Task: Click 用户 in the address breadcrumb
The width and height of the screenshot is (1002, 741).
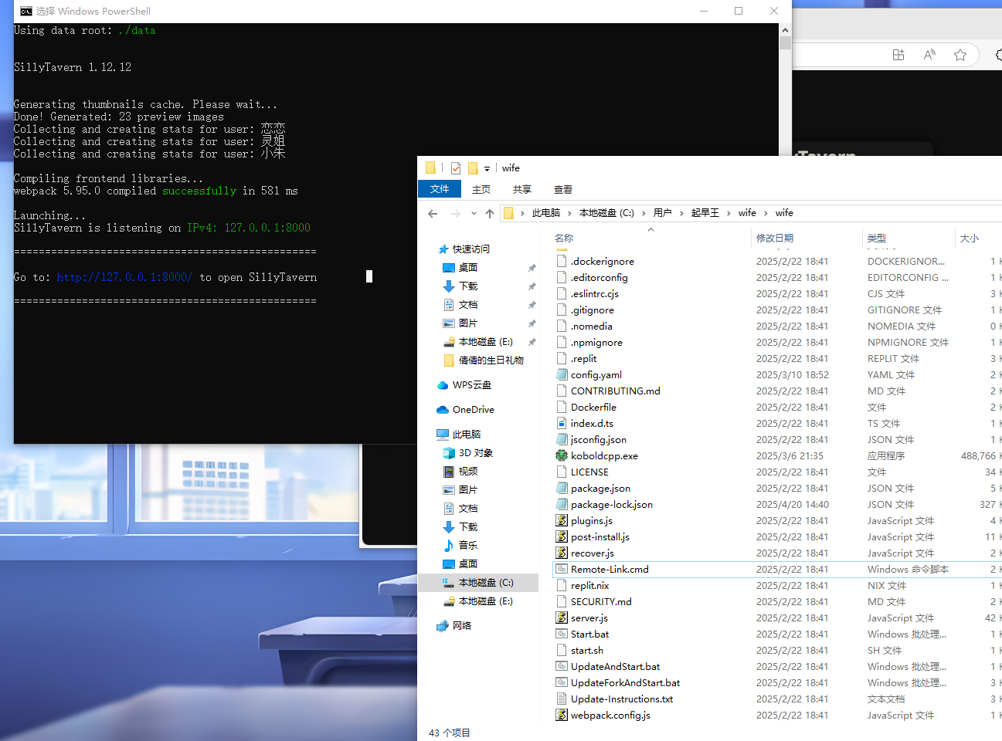Action: 662,213
